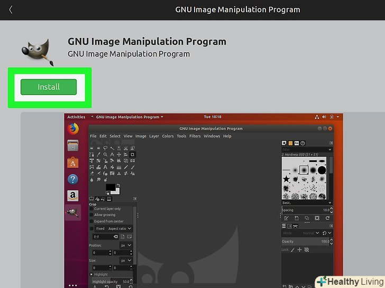
Task: Go back using the header arrow
Action: (x=11, y=10)
